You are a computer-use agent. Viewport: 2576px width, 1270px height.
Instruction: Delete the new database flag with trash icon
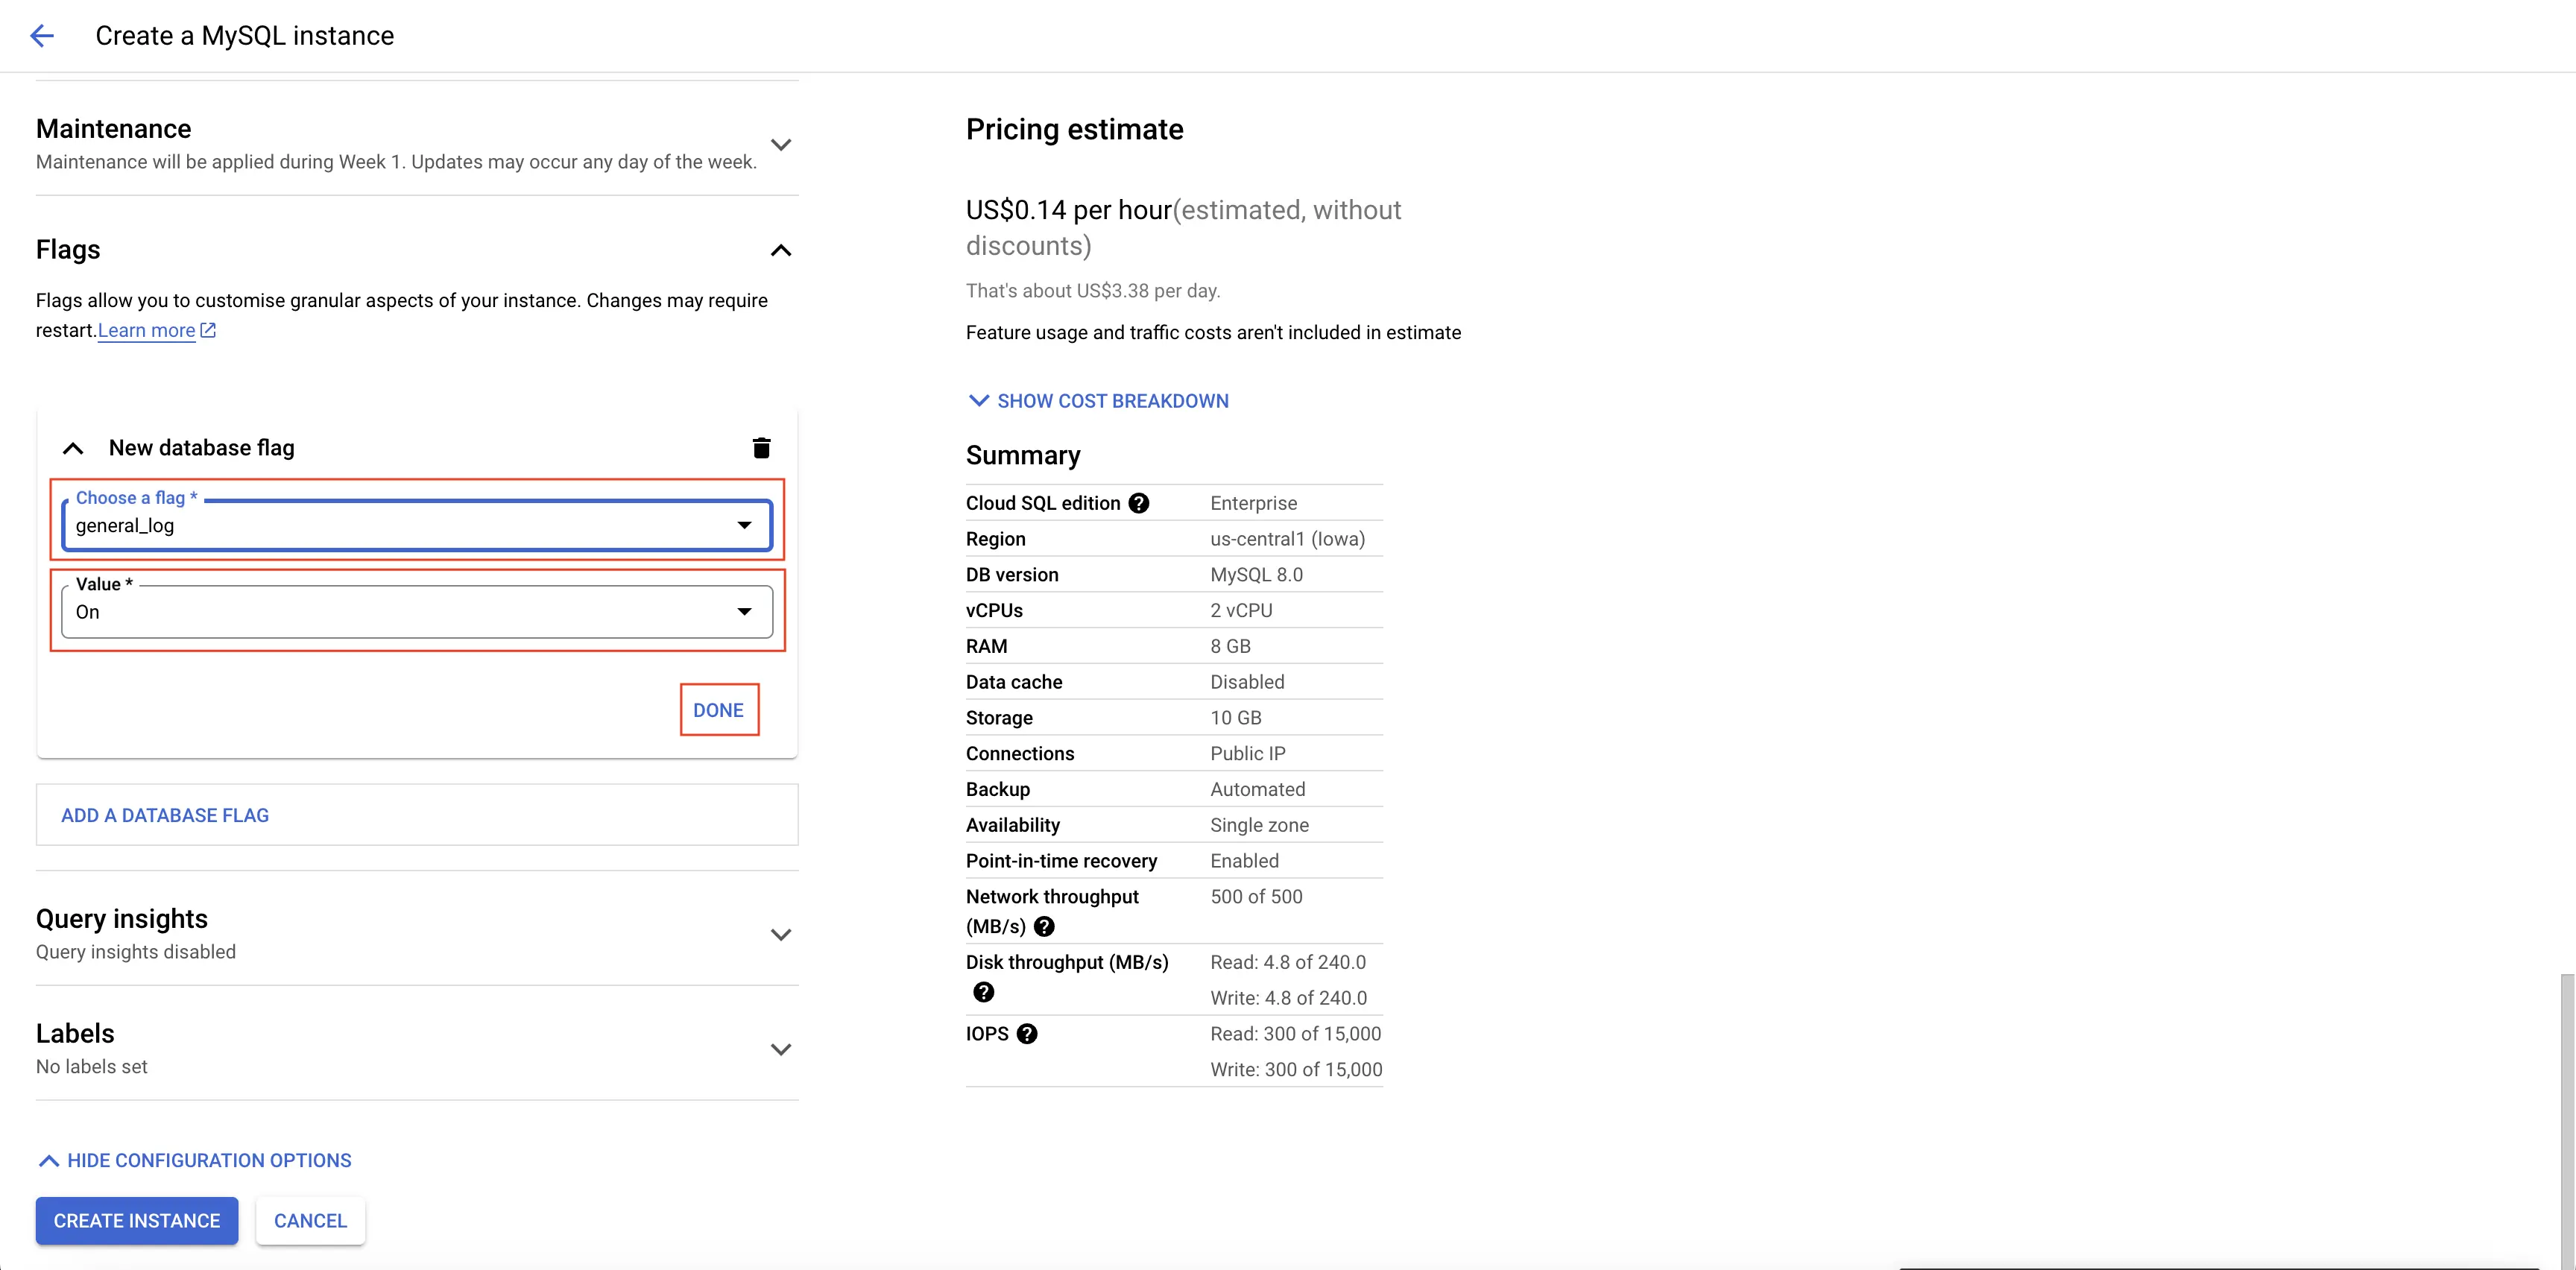(761, 447)
